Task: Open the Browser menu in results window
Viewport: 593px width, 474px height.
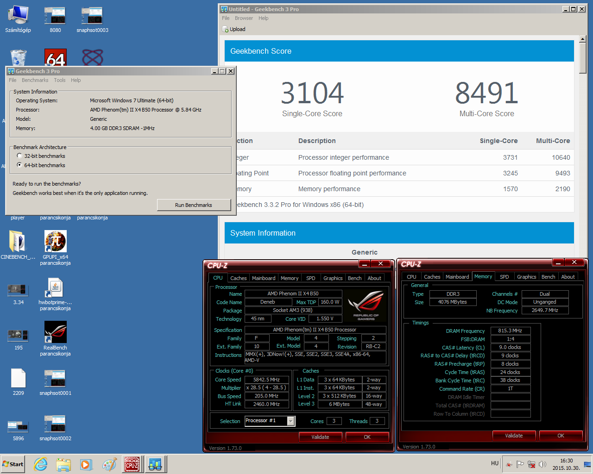Action: pyautogui.click(x=244, y=18)
